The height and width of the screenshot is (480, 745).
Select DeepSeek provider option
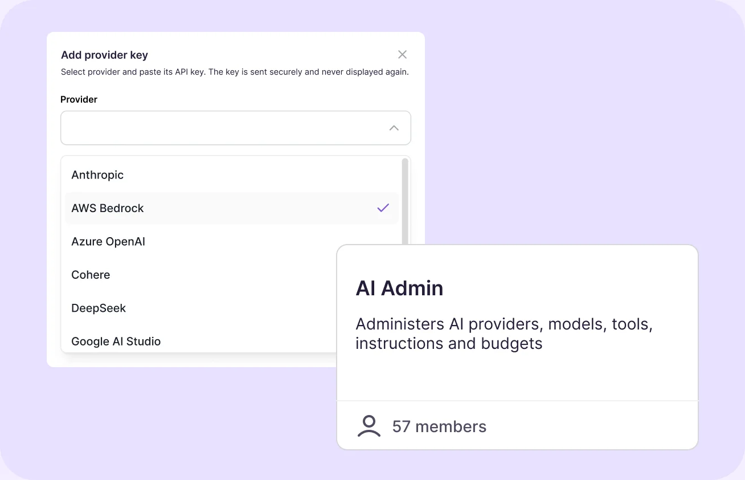[x=200, y=308]
